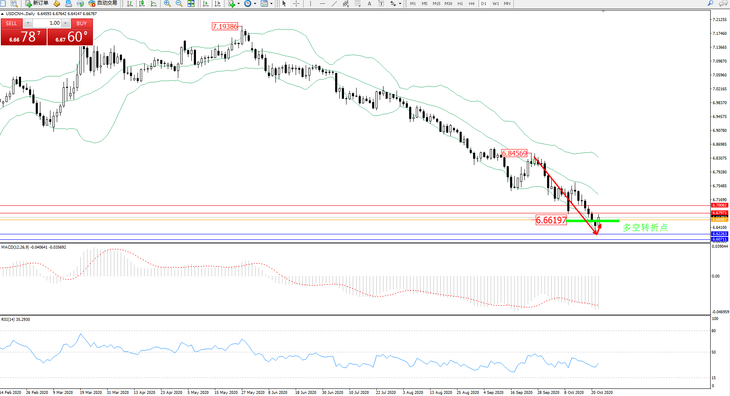
Task: Select the trendline drawing tool
Action: [334, 4]
